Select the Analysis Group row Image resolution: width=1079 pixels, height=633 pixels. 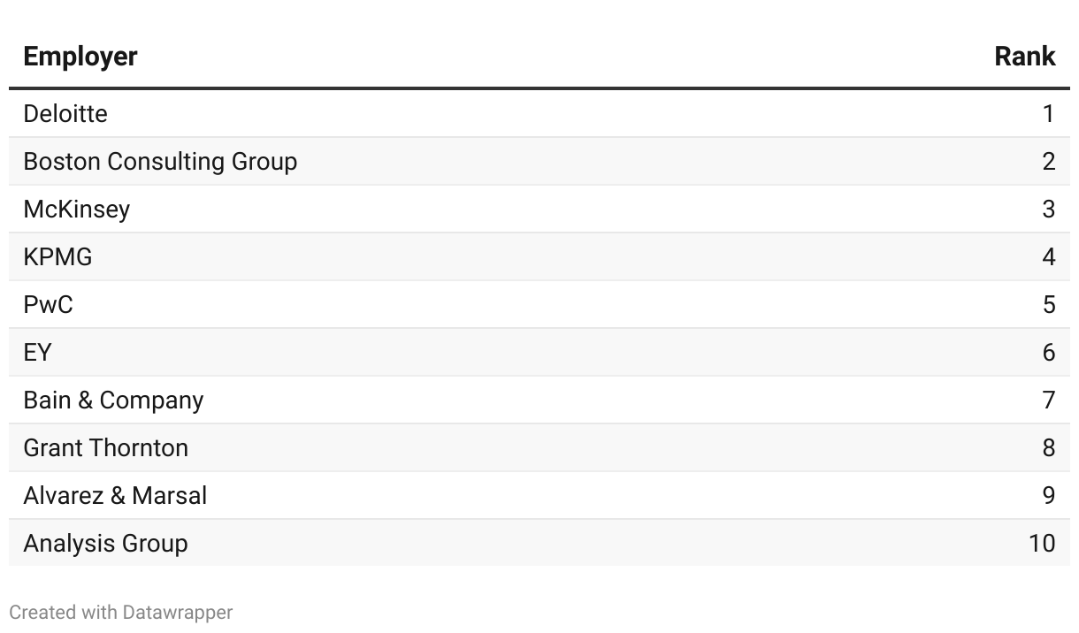(539, 543)
